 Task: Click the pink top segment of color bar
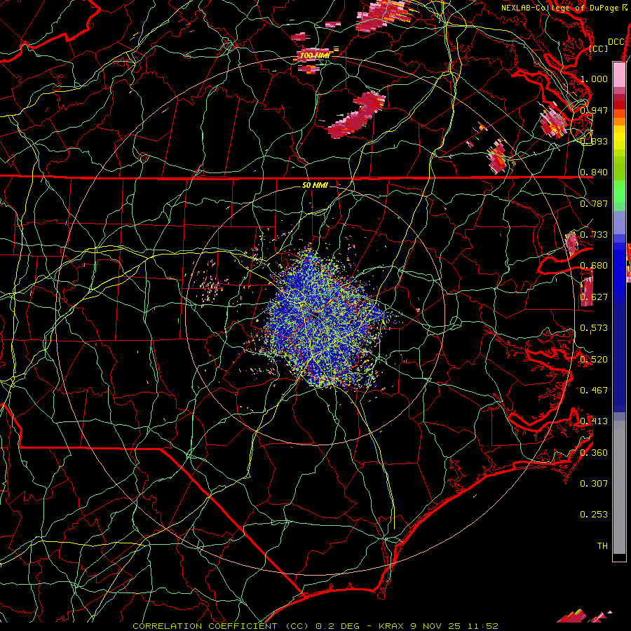[619, 75]
